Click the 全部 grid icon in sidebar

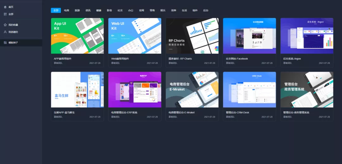click(5, 14)
